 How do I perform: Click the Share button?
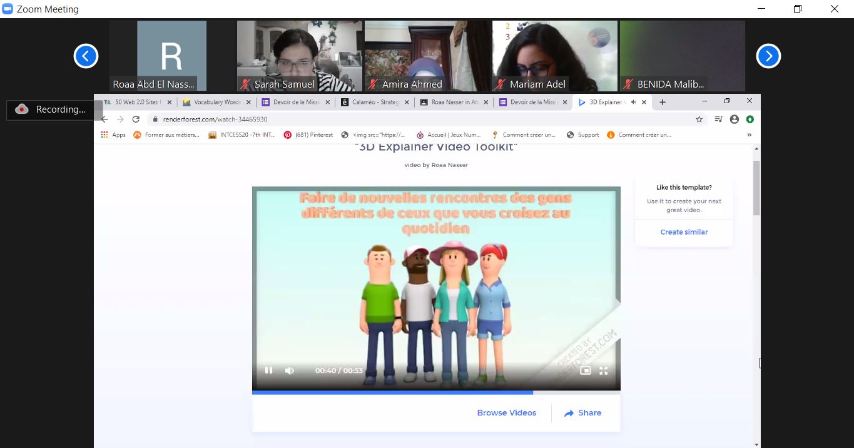pos(582,413)
